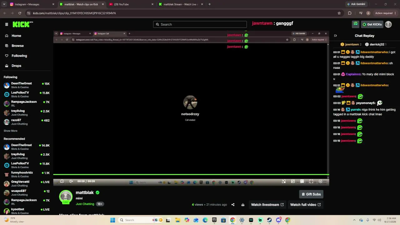This screenshot has height=225, width=400.
Task: Open Microsoft Store from the taskbar
Action: pos(223,220)
